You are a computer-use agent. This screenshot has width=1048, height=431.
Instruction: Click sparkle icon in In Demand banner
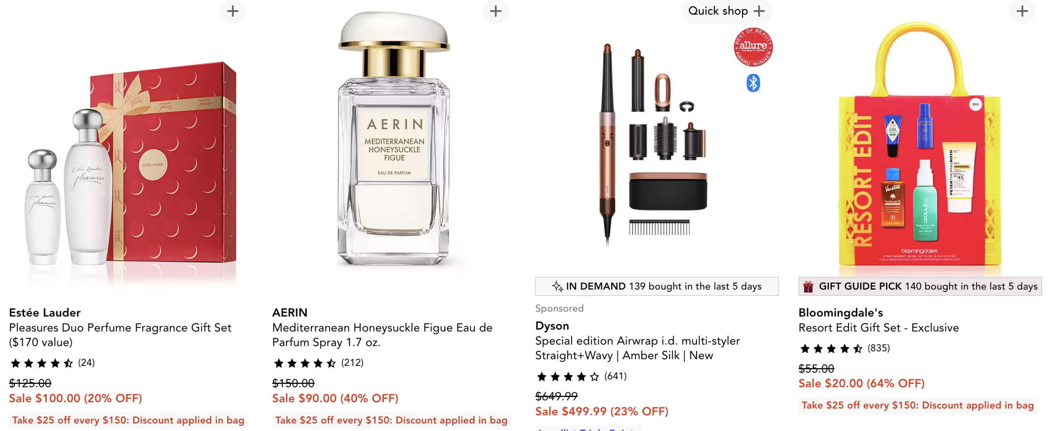pyautogui.click(x=557, y=286)
